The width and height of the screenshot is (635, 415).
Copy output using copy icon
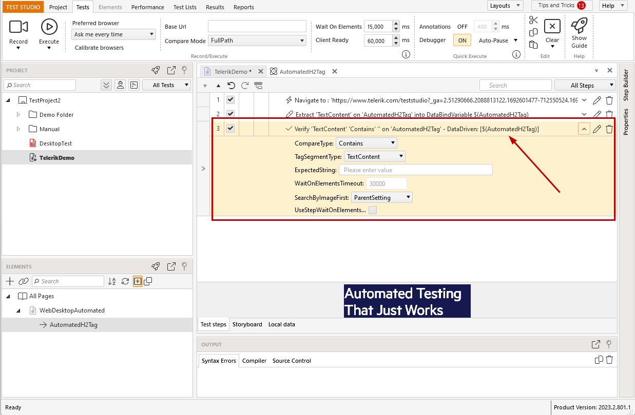(x=599, y=360)
